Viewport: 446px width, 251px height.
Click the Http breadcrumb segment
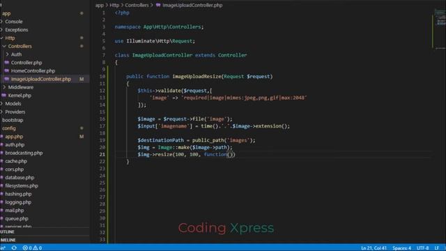click(114, 5)
